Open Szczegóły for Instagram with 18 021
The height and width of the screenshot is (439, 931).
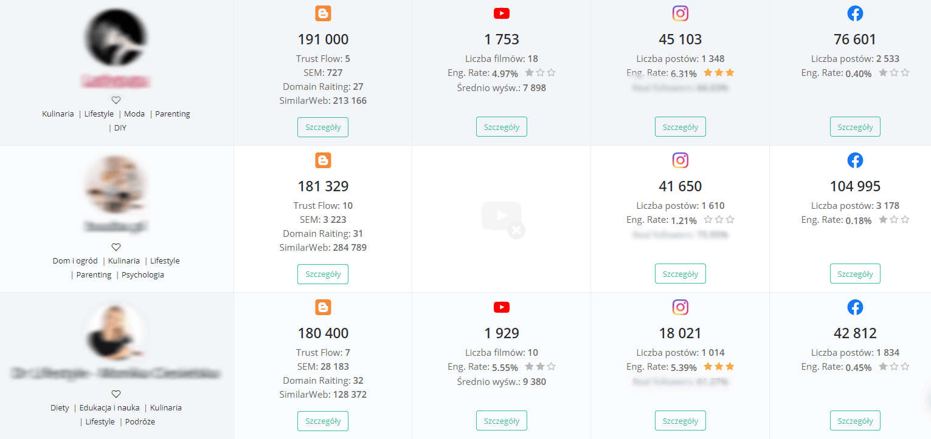pyautogui.click(x=680, y=421)
